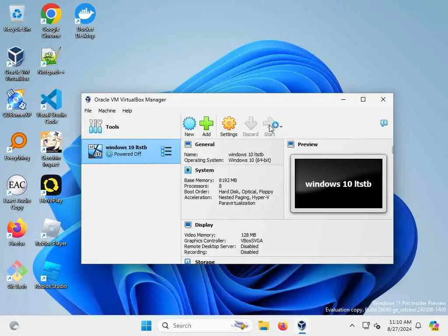Click the Display section title link
This screenshot has height=336, width=448.
click(204, 225)
